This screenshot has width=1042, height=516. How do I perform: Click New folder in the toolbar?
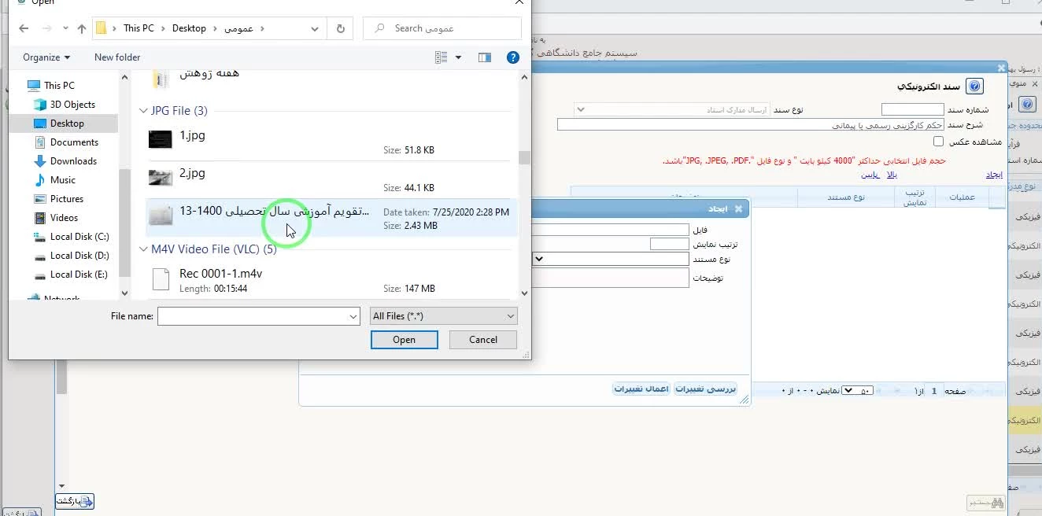click(x=117, y=57)
